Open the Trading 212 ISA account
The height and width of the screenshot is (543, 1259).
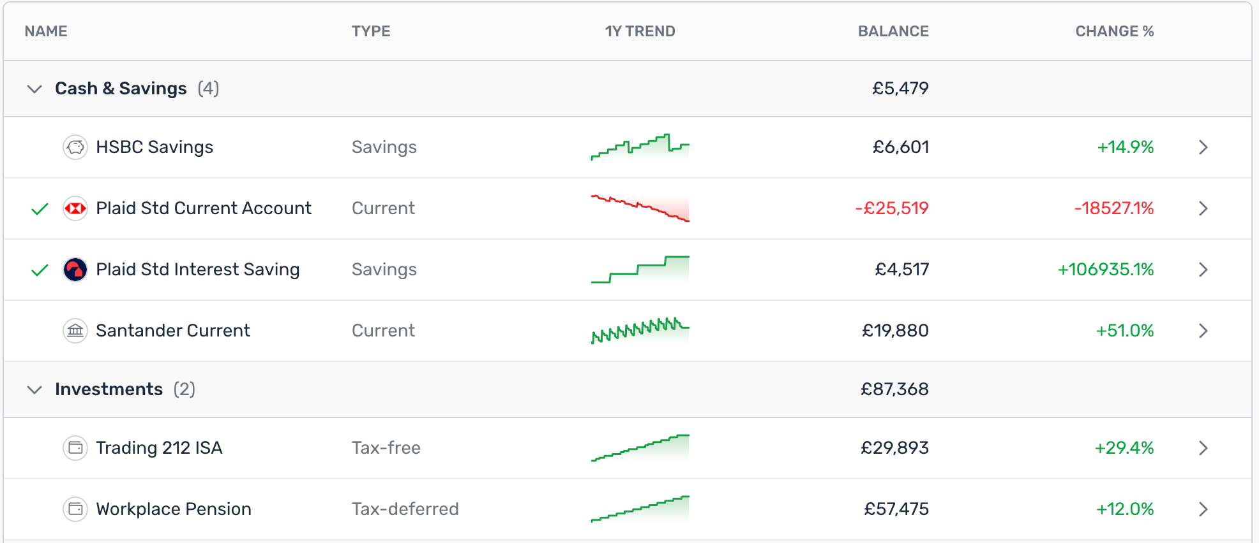[x=160, y=447]
